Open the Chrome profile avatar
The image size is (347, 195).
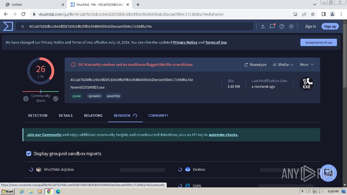coord(332,14)
